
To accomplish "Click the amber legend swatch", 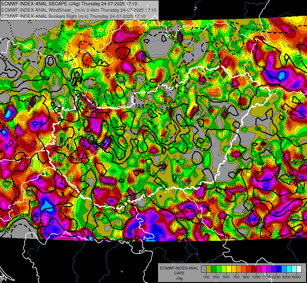I will [234, 269].
